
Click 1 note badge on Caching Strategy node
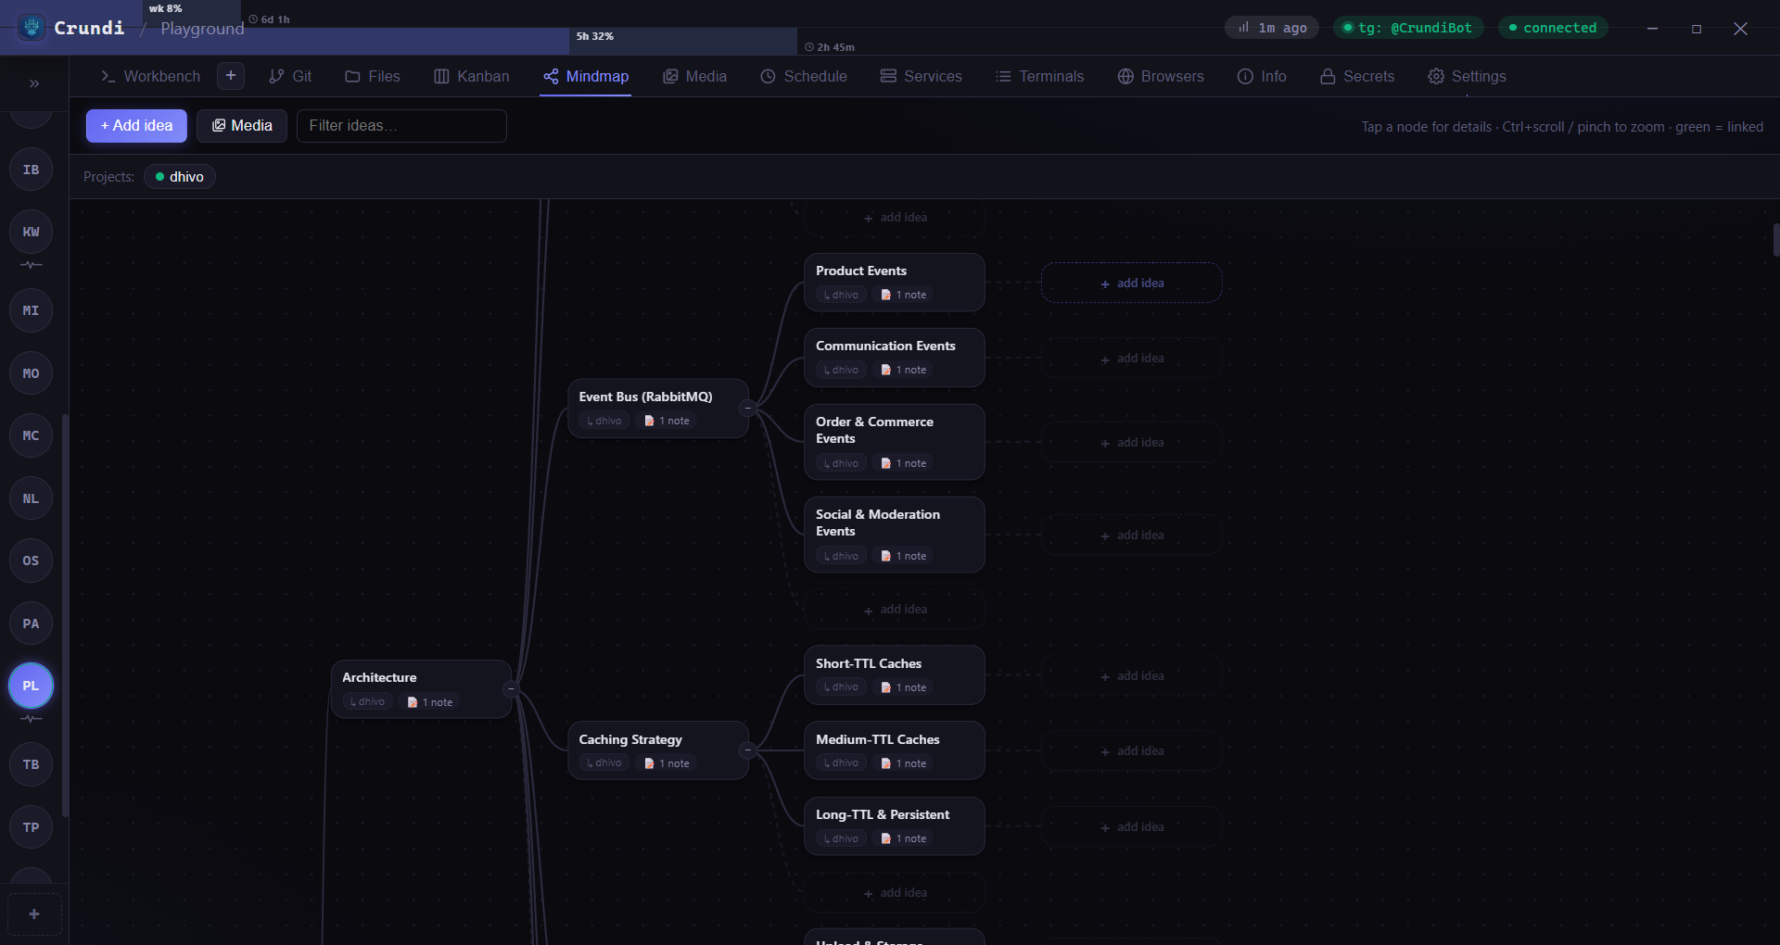(667, 763)
